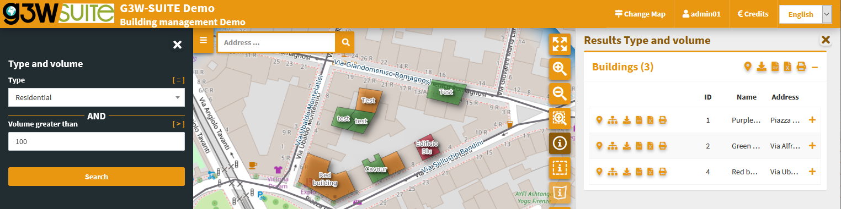This screenshot has width=841, height=209.
Task: Zoom to feature with ID 1
Action: point(599,120)
